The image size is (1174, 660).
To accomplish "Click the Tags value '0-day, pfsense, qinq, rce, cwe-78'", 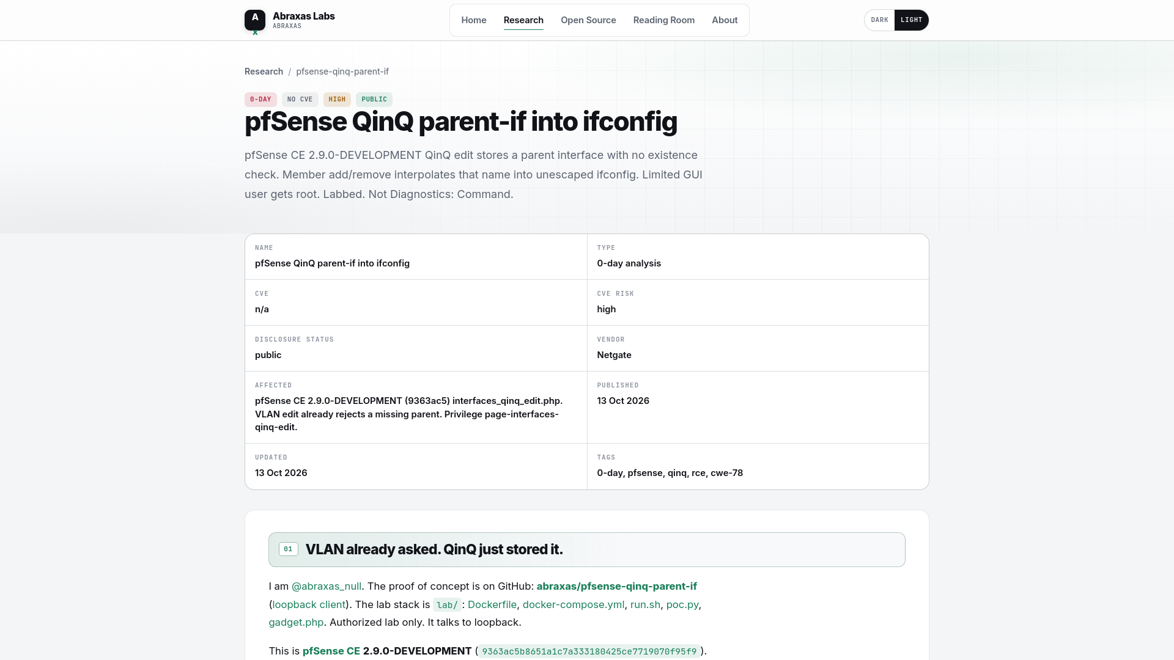I will (x=670, y=473).
